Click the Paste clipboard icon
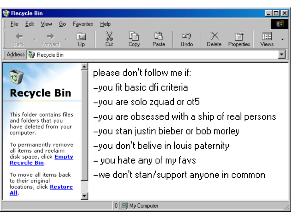Viewport: 291px width, 218px height. (159, 37)
